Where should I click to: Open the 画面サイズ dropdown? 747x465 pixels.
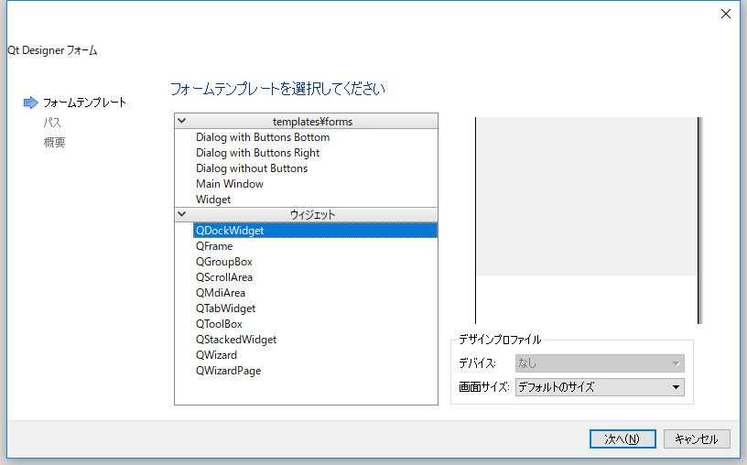[x=600, y=387]
